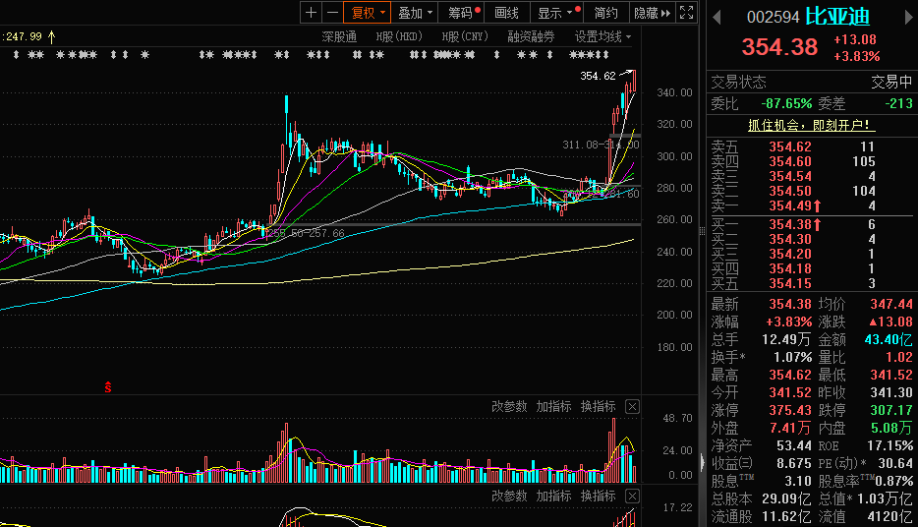Image resolution: width=918 pixels, height=527 pixels.
Task: Click 抓住机会，即刻开户 link
Action: tap(812, 125)
